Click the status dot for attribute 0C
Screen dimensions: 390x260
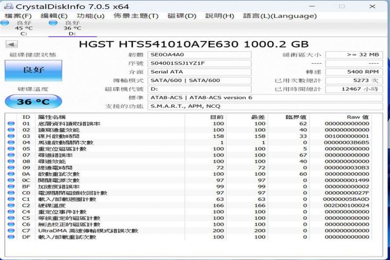click(x=11, y=180)
